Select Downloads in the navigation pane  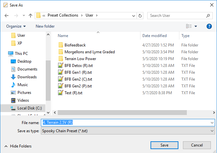point(27,77)
